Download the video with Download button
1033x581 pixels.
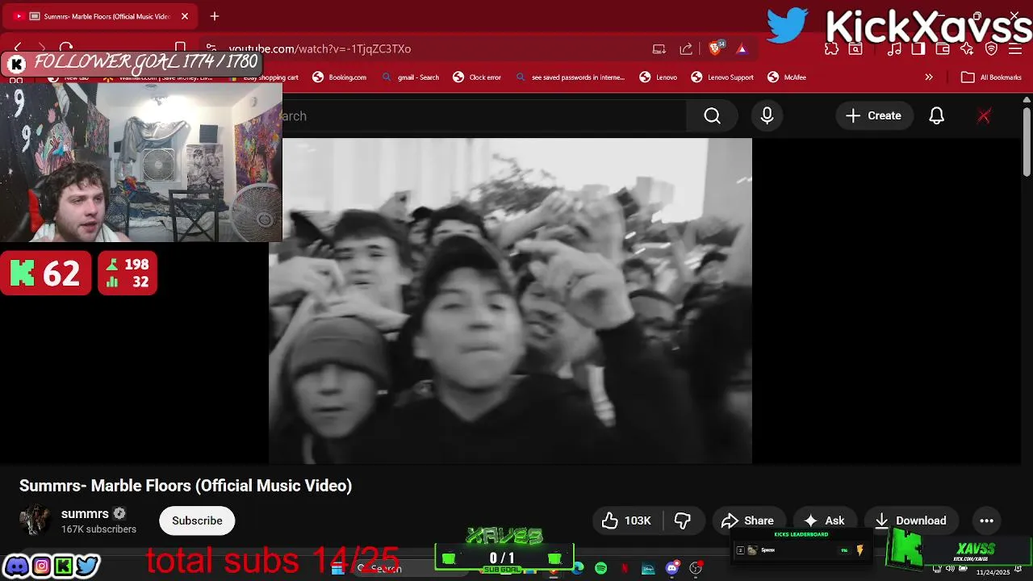coord(910,520)
